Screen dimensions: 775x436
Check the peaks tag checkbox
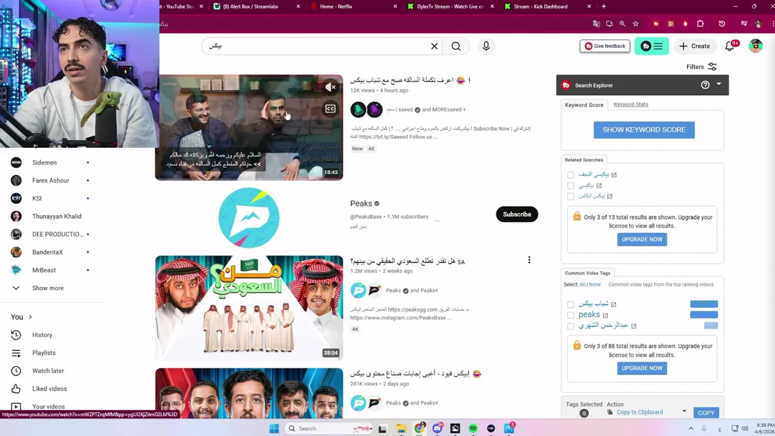point(570,315)
